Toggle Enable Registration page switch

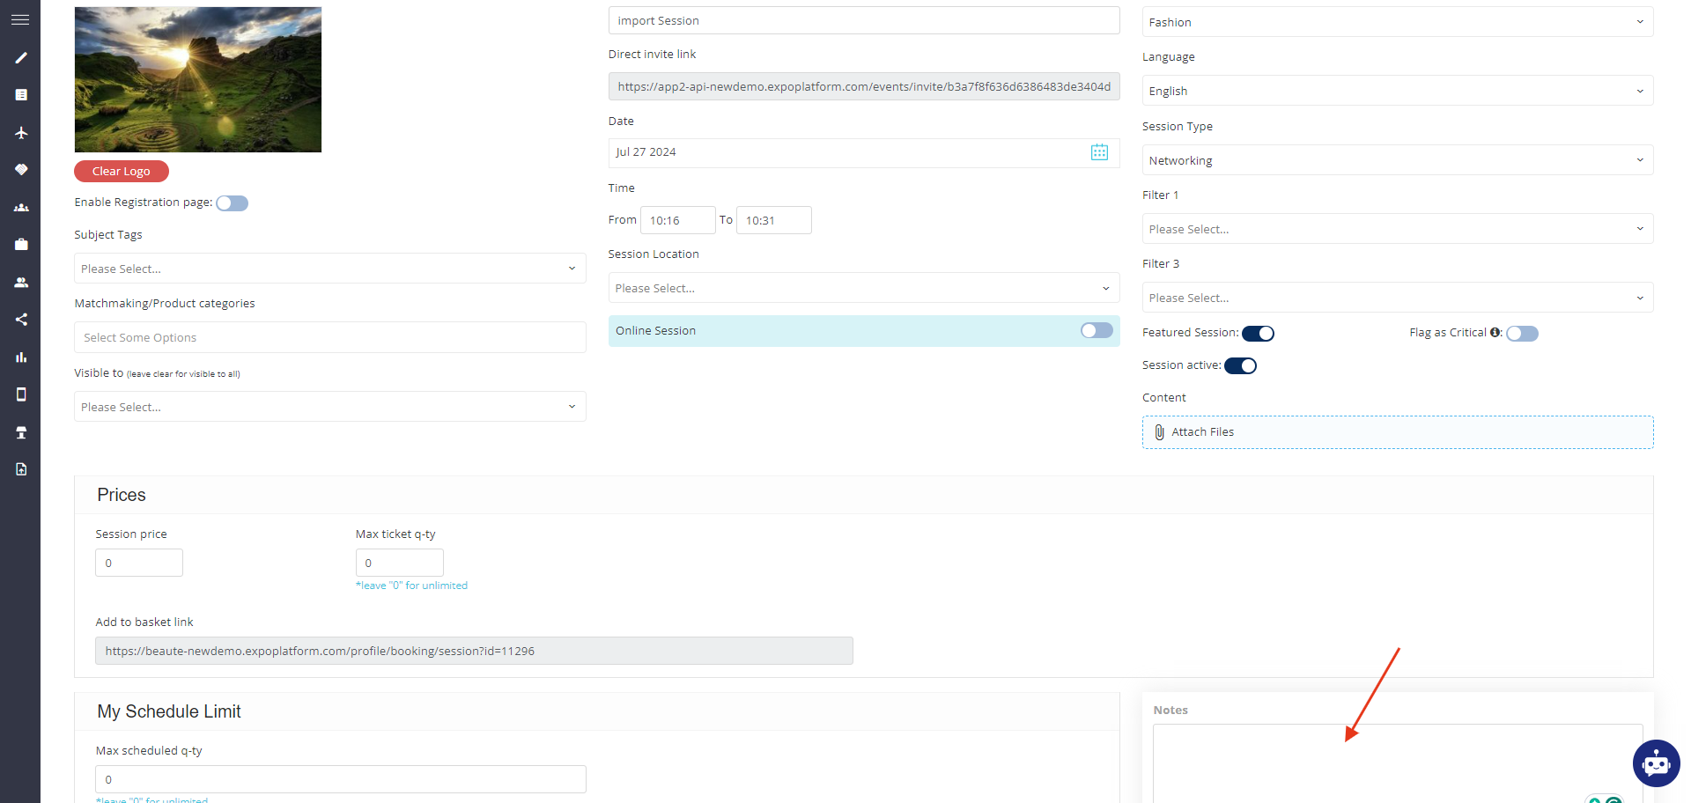tap(233, 203)
